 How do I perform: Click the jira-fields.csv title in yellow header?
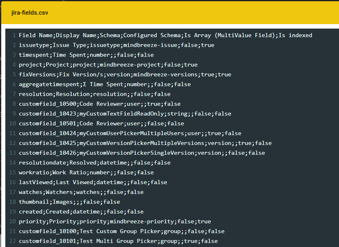click(x=29, y=13)
